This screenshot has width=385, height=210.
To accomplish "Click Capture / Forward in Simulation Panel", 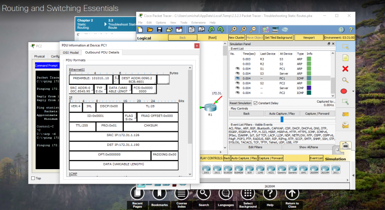I will click(x=317, y=114).
